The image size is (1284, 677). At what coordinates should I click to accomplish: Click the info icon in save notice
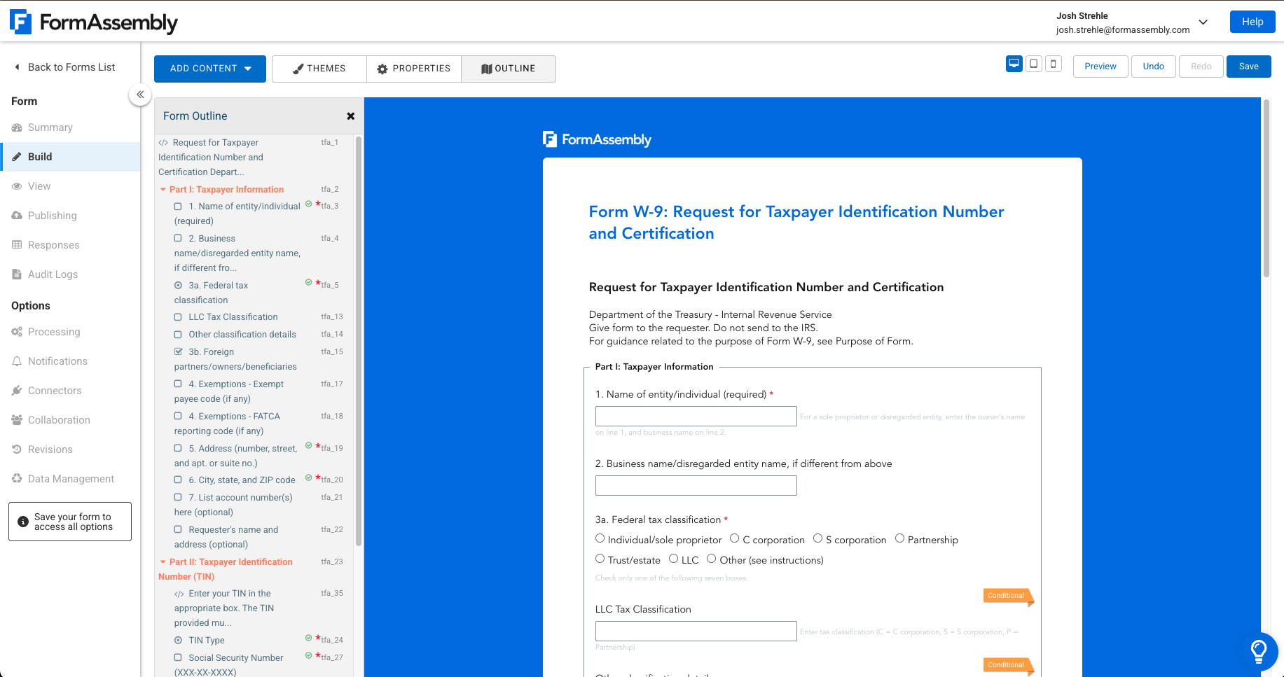pyautogui.click(x=22, y=522)
